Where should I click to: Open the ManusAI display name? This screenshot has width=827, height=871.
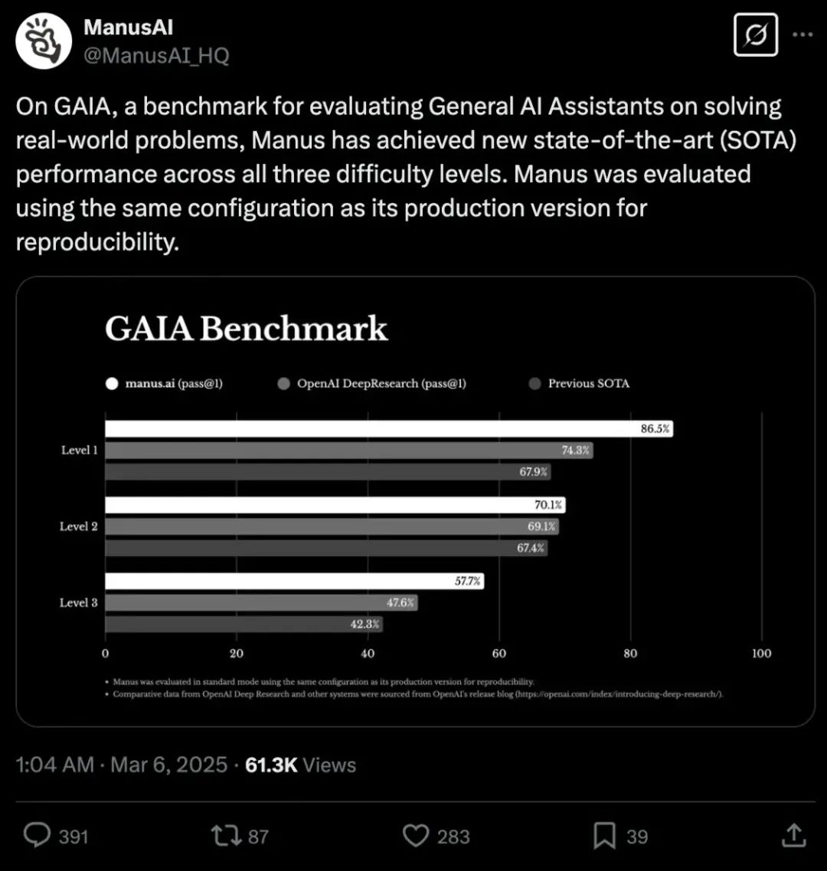[129, 28]
